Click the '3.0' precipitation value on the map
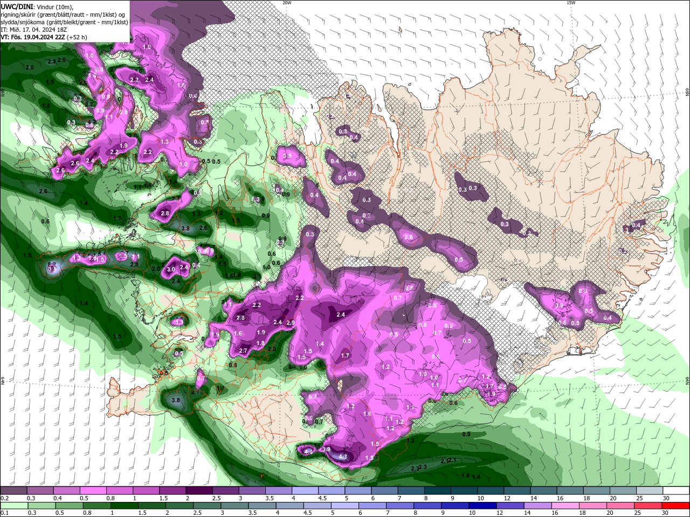The height and width of the screenshot is (517, 690). coord(171,269)
